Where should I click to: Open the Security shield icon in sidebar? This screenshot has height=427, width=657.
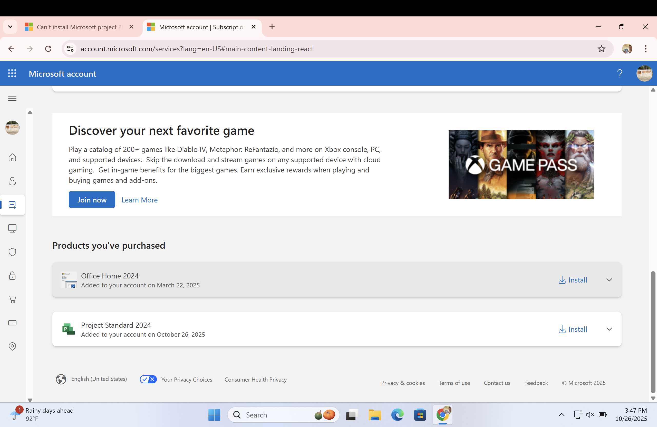tap(12, 252)
